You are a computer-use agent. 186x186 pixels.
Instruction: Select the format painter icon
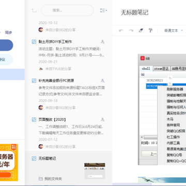point(150,30)
